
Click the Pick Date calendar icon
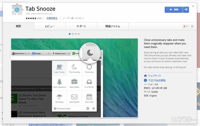pos(89,97)
